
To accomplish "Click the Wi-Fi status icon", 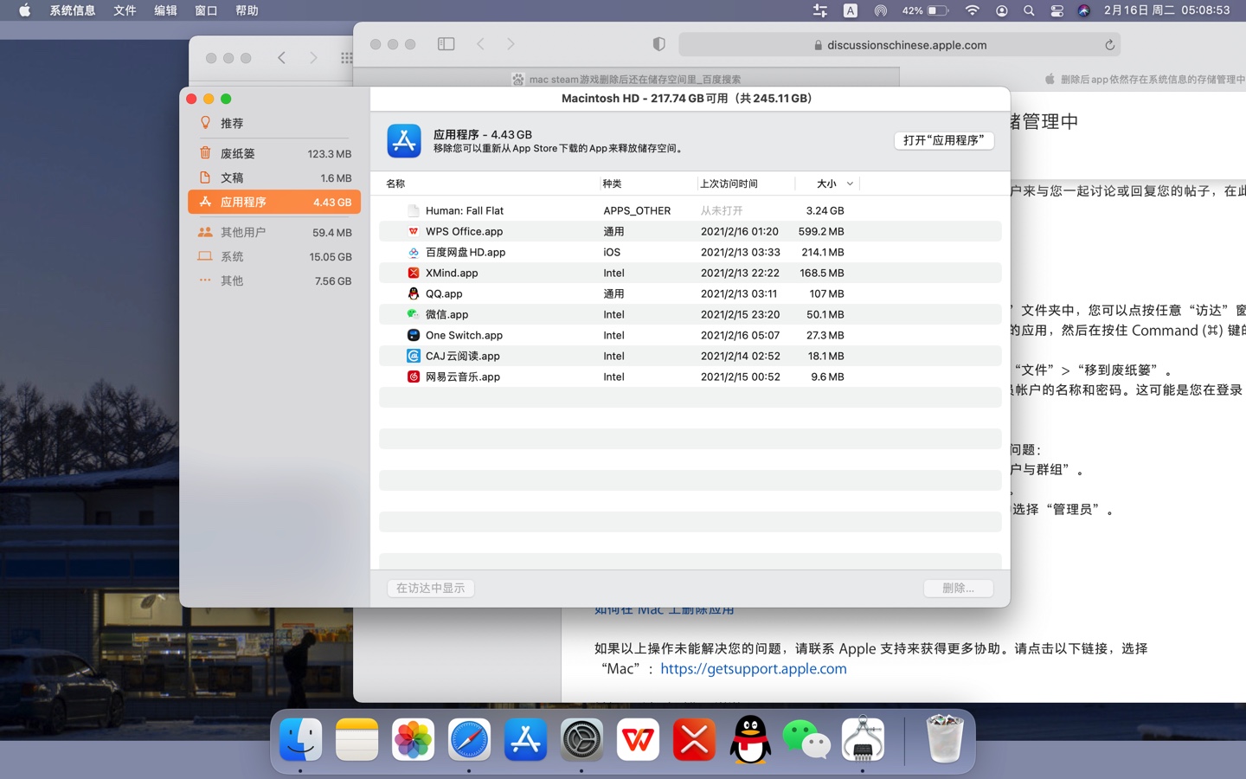I will tap(973, 10).
